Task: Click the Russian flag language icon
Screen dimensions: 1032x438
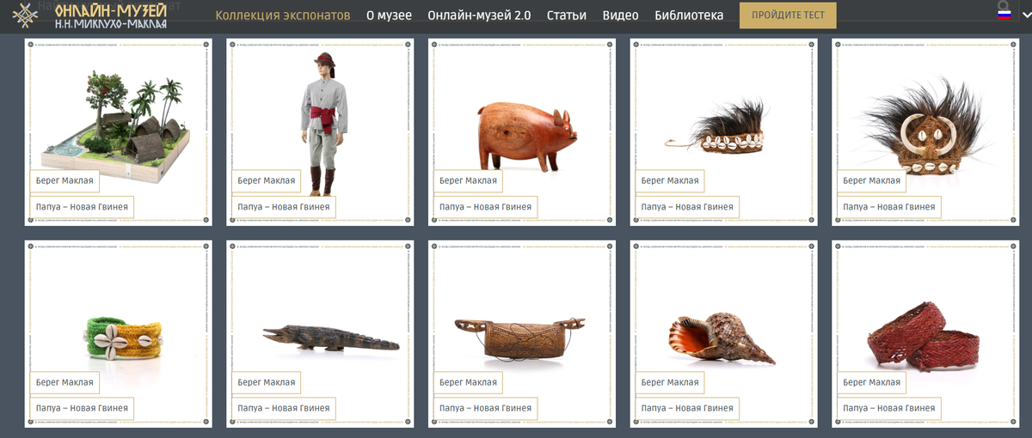Action: pyautogui.click(x=1004, y=15)
